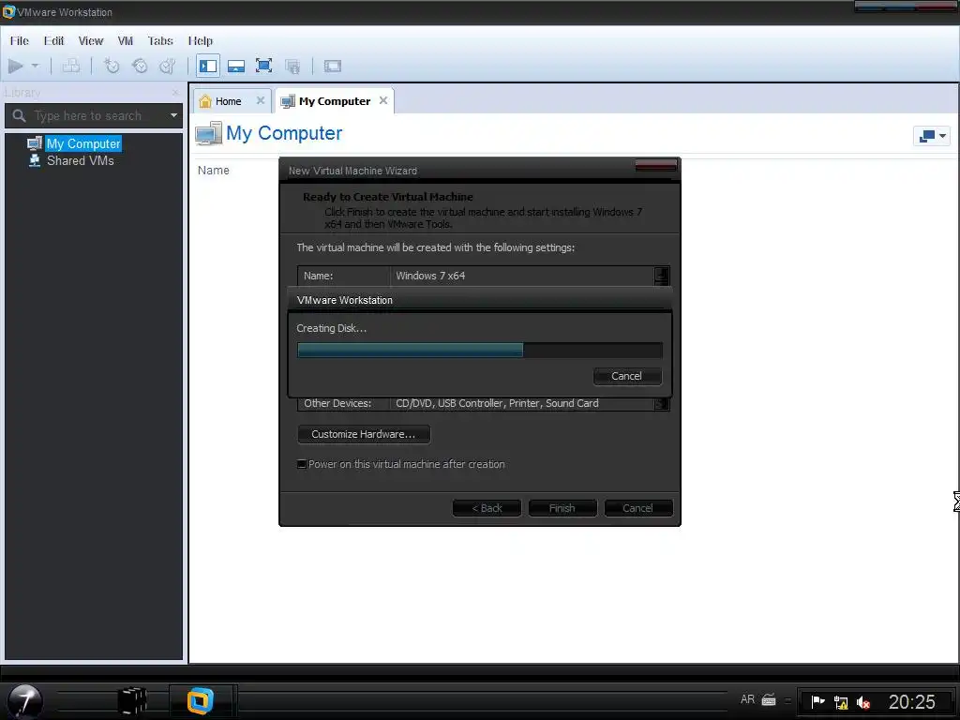Open the Help menu

tap(201, 41)
